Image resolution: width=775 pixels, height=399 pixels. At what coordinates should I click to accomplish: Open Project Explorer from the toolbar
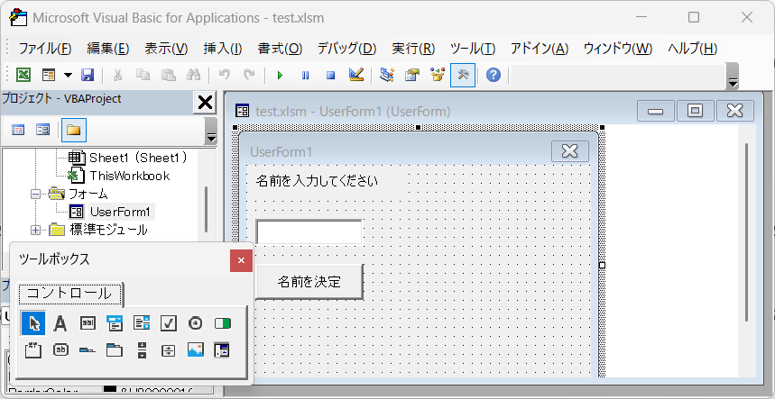tap(387, 76)
